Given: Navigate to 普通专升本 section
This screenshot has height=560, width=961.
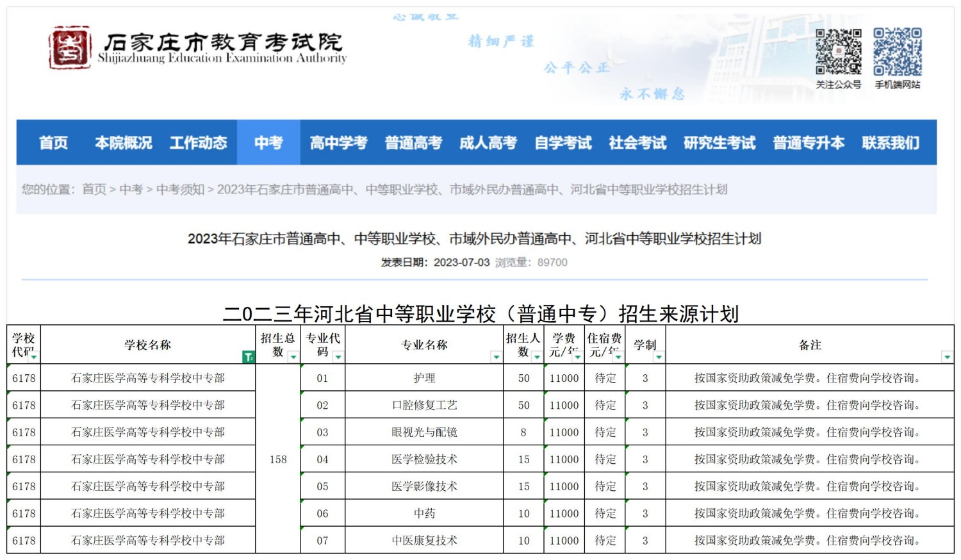Looking at the screenshot, I should coord(809,142).
